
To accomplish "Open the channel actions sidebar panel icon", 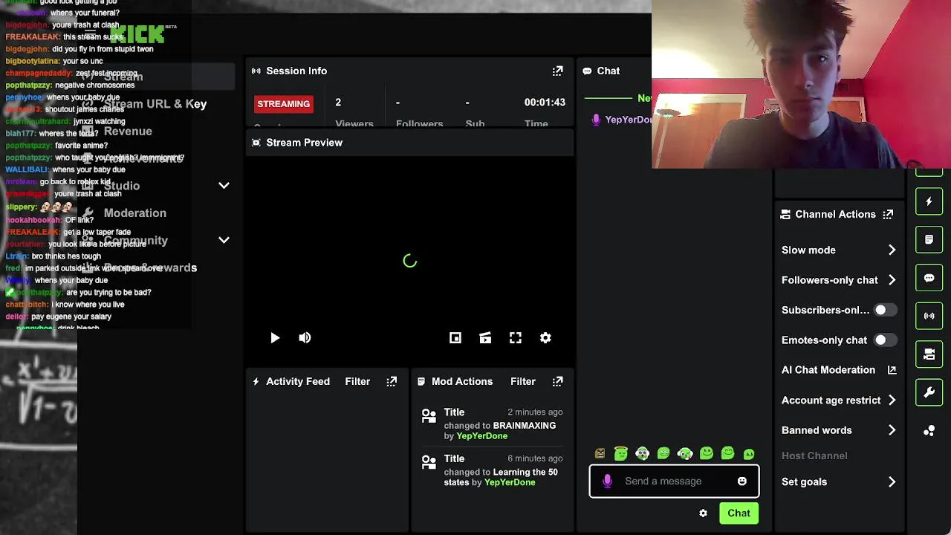I will tap(929, 354).
